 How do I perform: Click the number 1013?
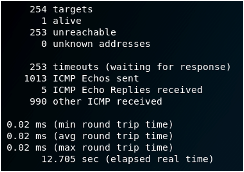[x=35, y=78]
